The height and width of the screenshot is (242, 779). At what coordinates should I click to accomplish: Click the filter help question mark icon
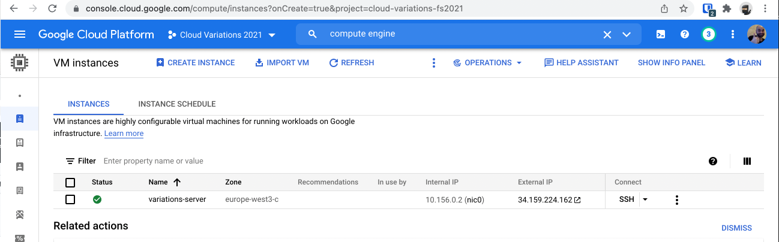tap(713, 161)
